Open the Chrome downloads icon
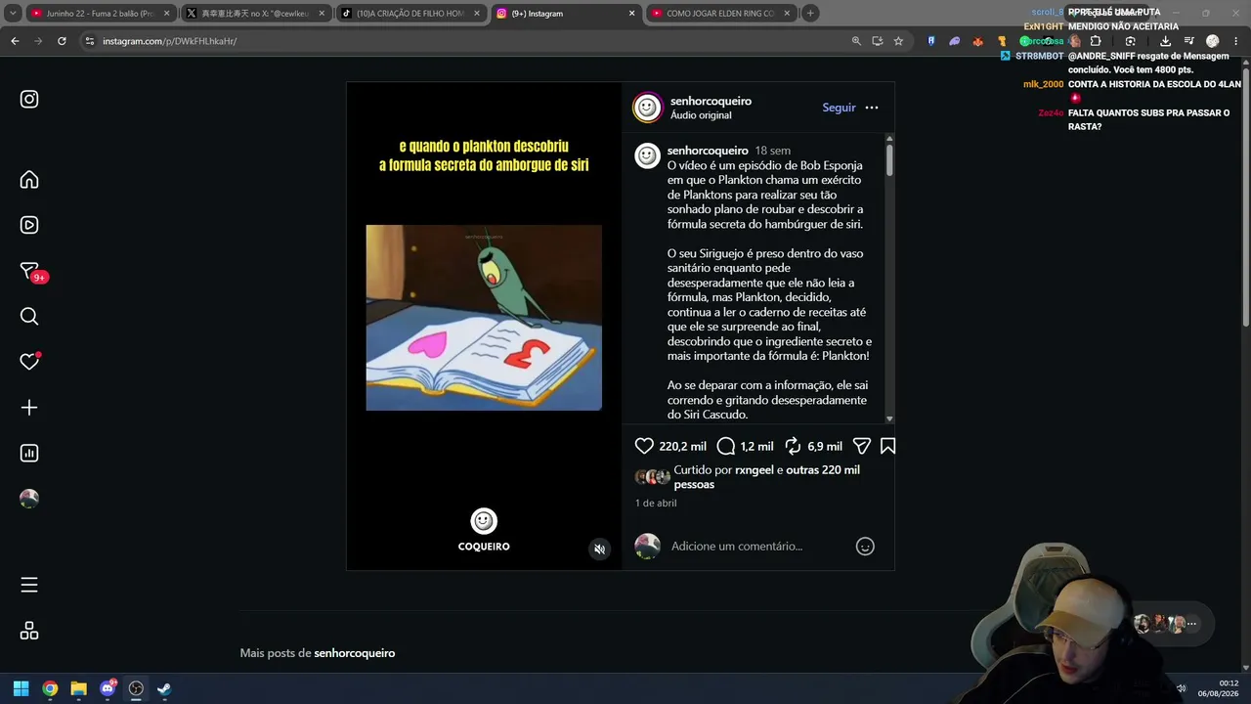This screenshot has height=704, width=1251. tap(1165, 41)
